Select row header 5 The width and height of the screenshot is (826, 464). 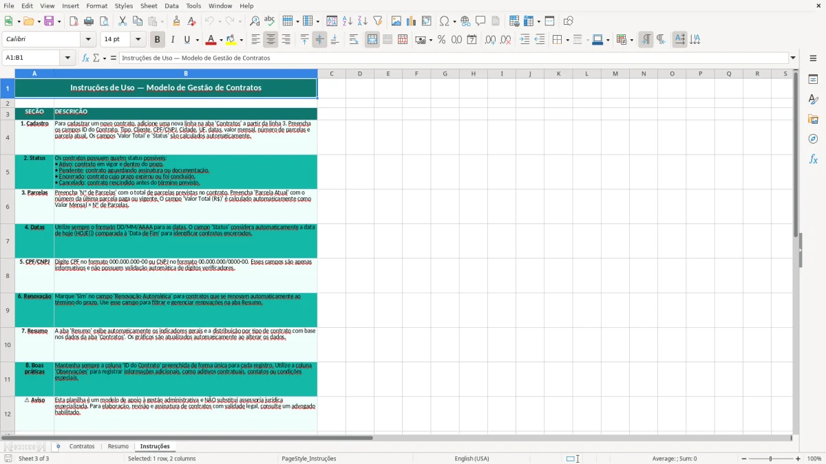[x=8, y=172]
